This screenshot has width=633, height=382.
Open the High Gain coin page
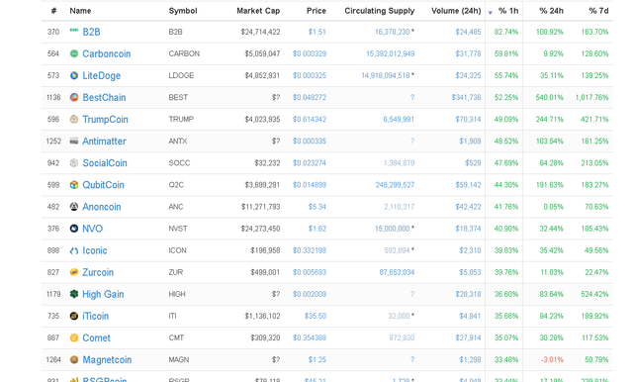[103, 294]
